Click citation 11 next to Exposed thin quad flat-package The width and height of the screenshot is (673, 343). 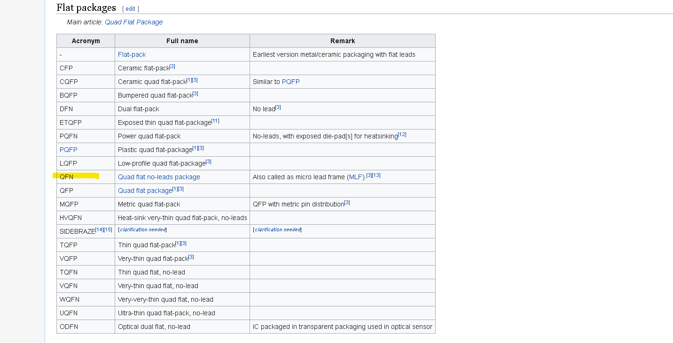[215, 121]
